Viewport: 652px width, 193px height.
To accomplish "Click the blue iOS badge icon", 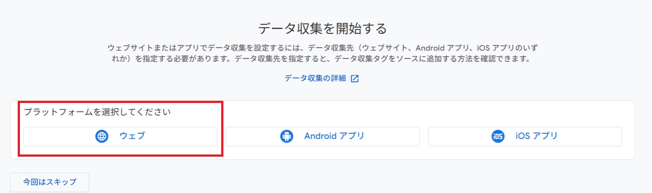I will tap(498, 136).
